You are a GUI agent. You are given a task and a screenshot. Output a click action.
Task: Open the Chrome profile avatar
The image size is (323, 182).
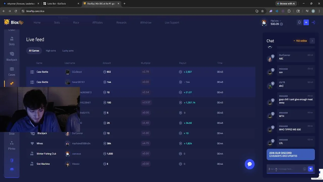tap(313, 11)
